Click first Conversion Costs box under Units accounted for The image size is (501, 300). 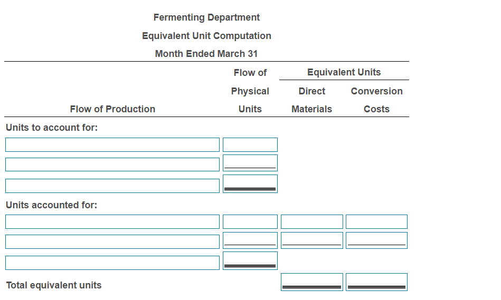377,221
